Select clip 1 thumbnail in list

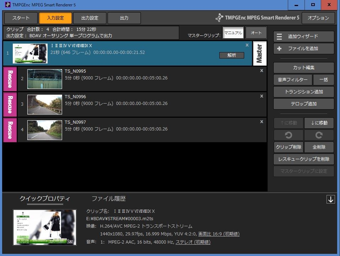point(30,54)
